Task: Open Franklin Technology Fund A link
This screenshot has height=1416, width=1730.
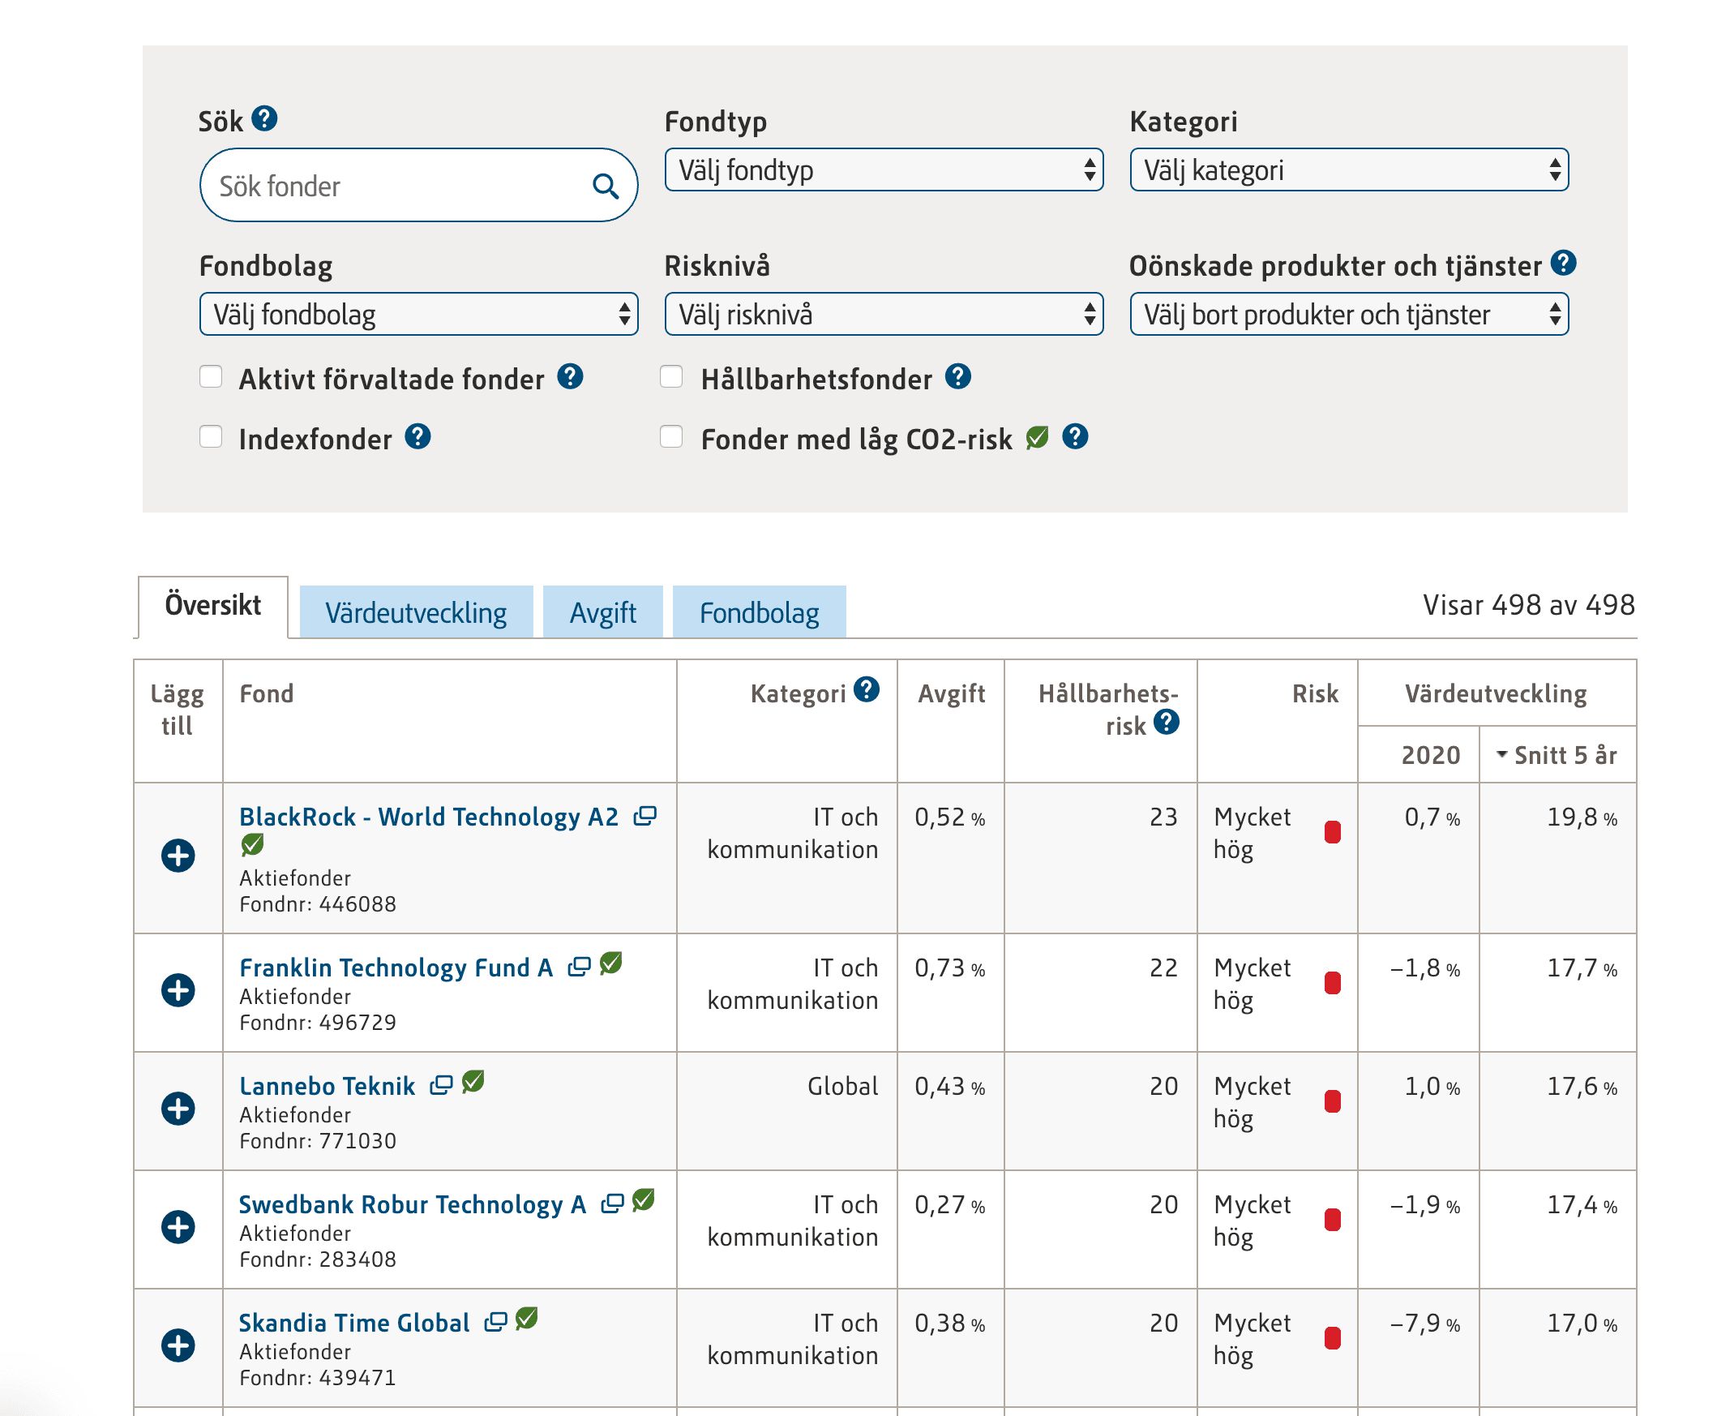Action: (x=396, y=968)
